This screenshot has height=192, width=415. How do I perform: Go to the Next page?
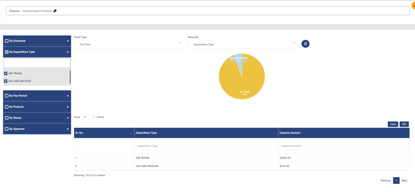tap(404, 180)
